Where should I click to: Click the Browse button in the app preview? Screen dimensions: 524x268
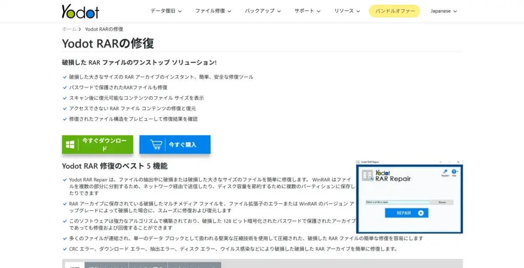[442, 202]
